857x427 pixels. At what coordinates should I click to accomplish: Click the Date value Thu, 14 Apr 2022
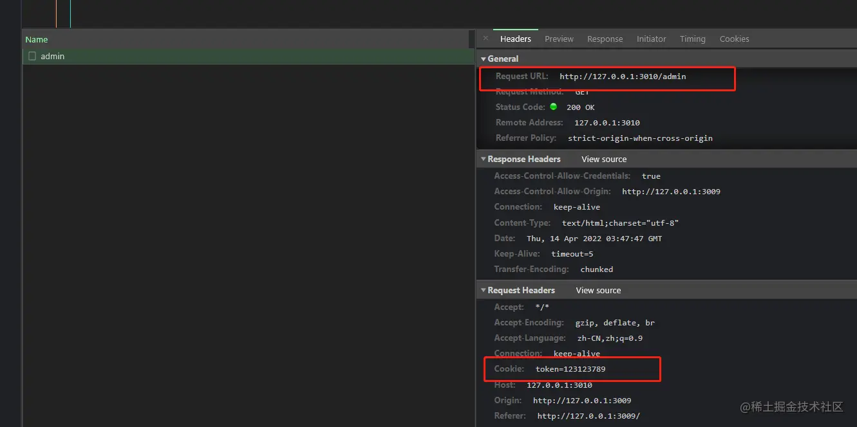(x=594, y=239)
